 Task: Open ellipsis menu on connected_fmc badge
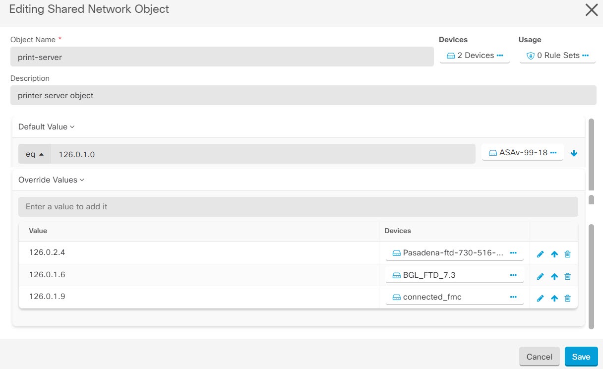point(513,297)
